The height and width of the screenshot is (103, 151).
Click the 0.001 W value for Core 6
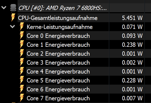pos(132,89)
